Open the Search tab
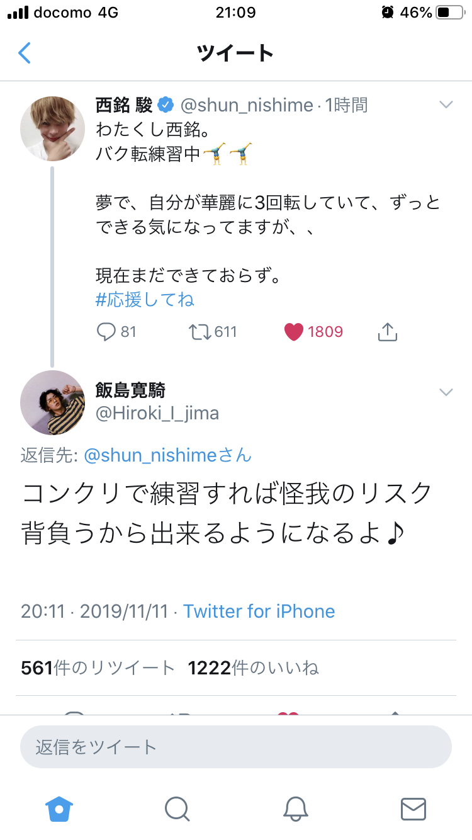The image size is (472, 840). (x=177, y=809)
